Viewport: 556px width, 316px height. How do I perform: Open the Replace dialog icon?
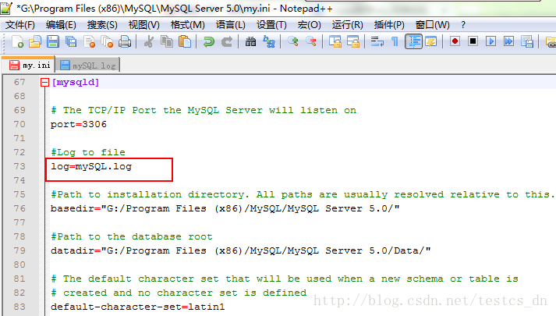pyautogui.click(x=269, y=41)
